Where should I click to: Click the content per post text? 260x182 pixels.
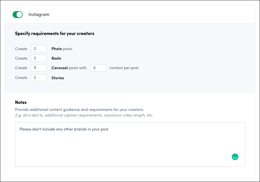point(124,68)
